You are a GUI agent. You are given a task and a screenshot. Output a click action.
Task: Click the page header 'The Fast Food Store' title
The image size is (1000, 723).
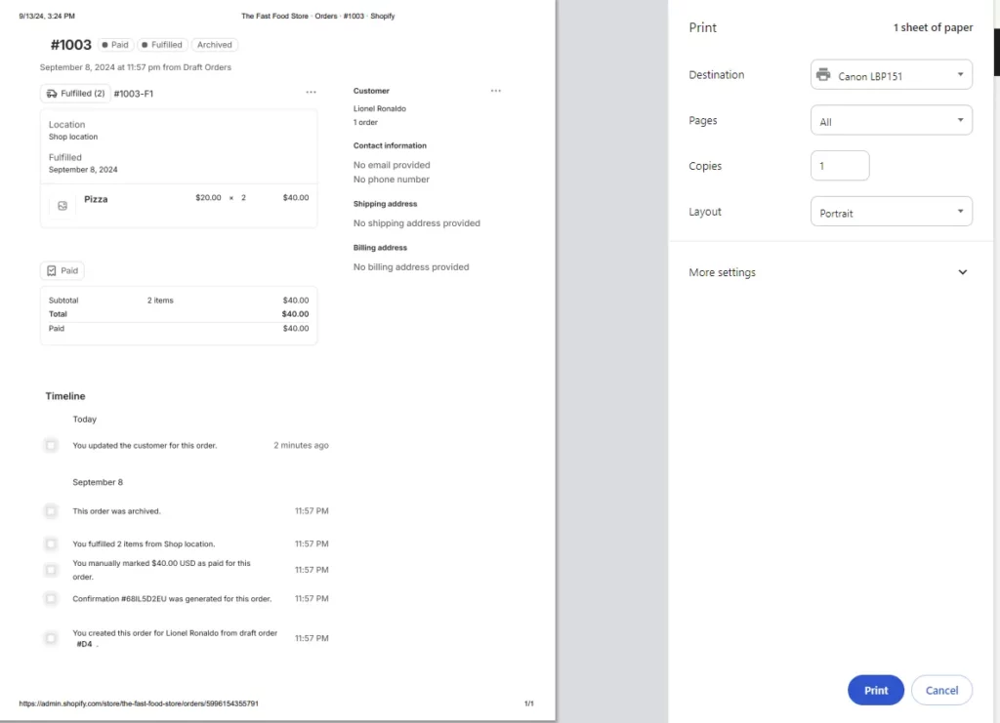[x=274, y=16]
